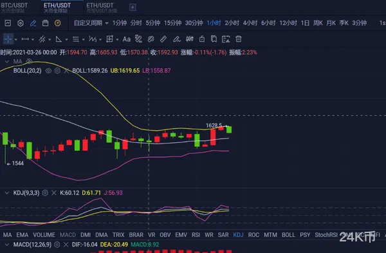Add a new symbol tab with plus
386x253 pixels.
pos(133,7)
